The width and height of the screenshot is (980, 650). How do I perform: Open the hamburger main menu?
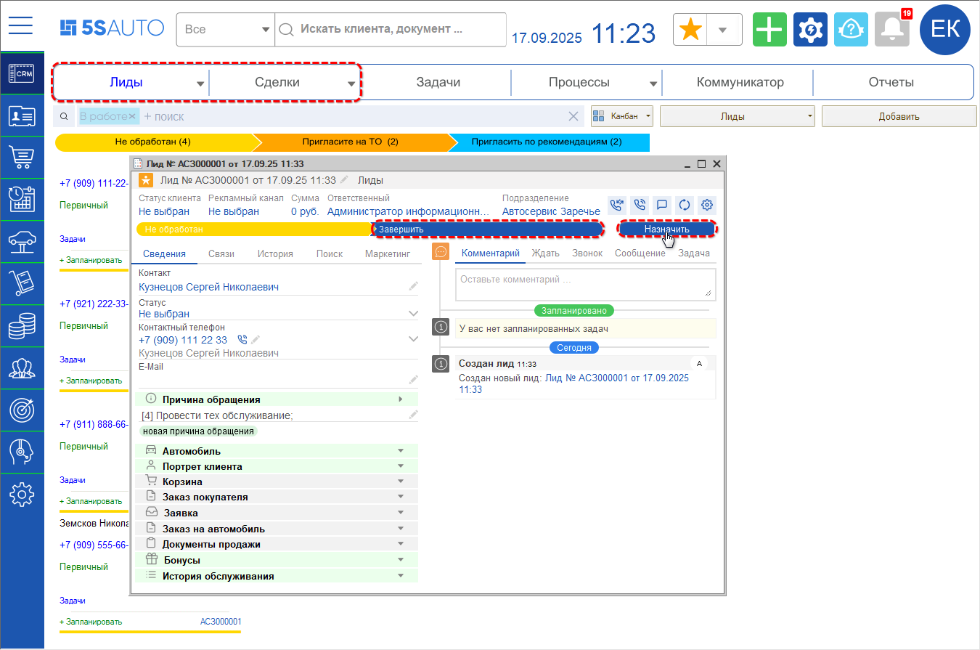click(x=21, y=26)
